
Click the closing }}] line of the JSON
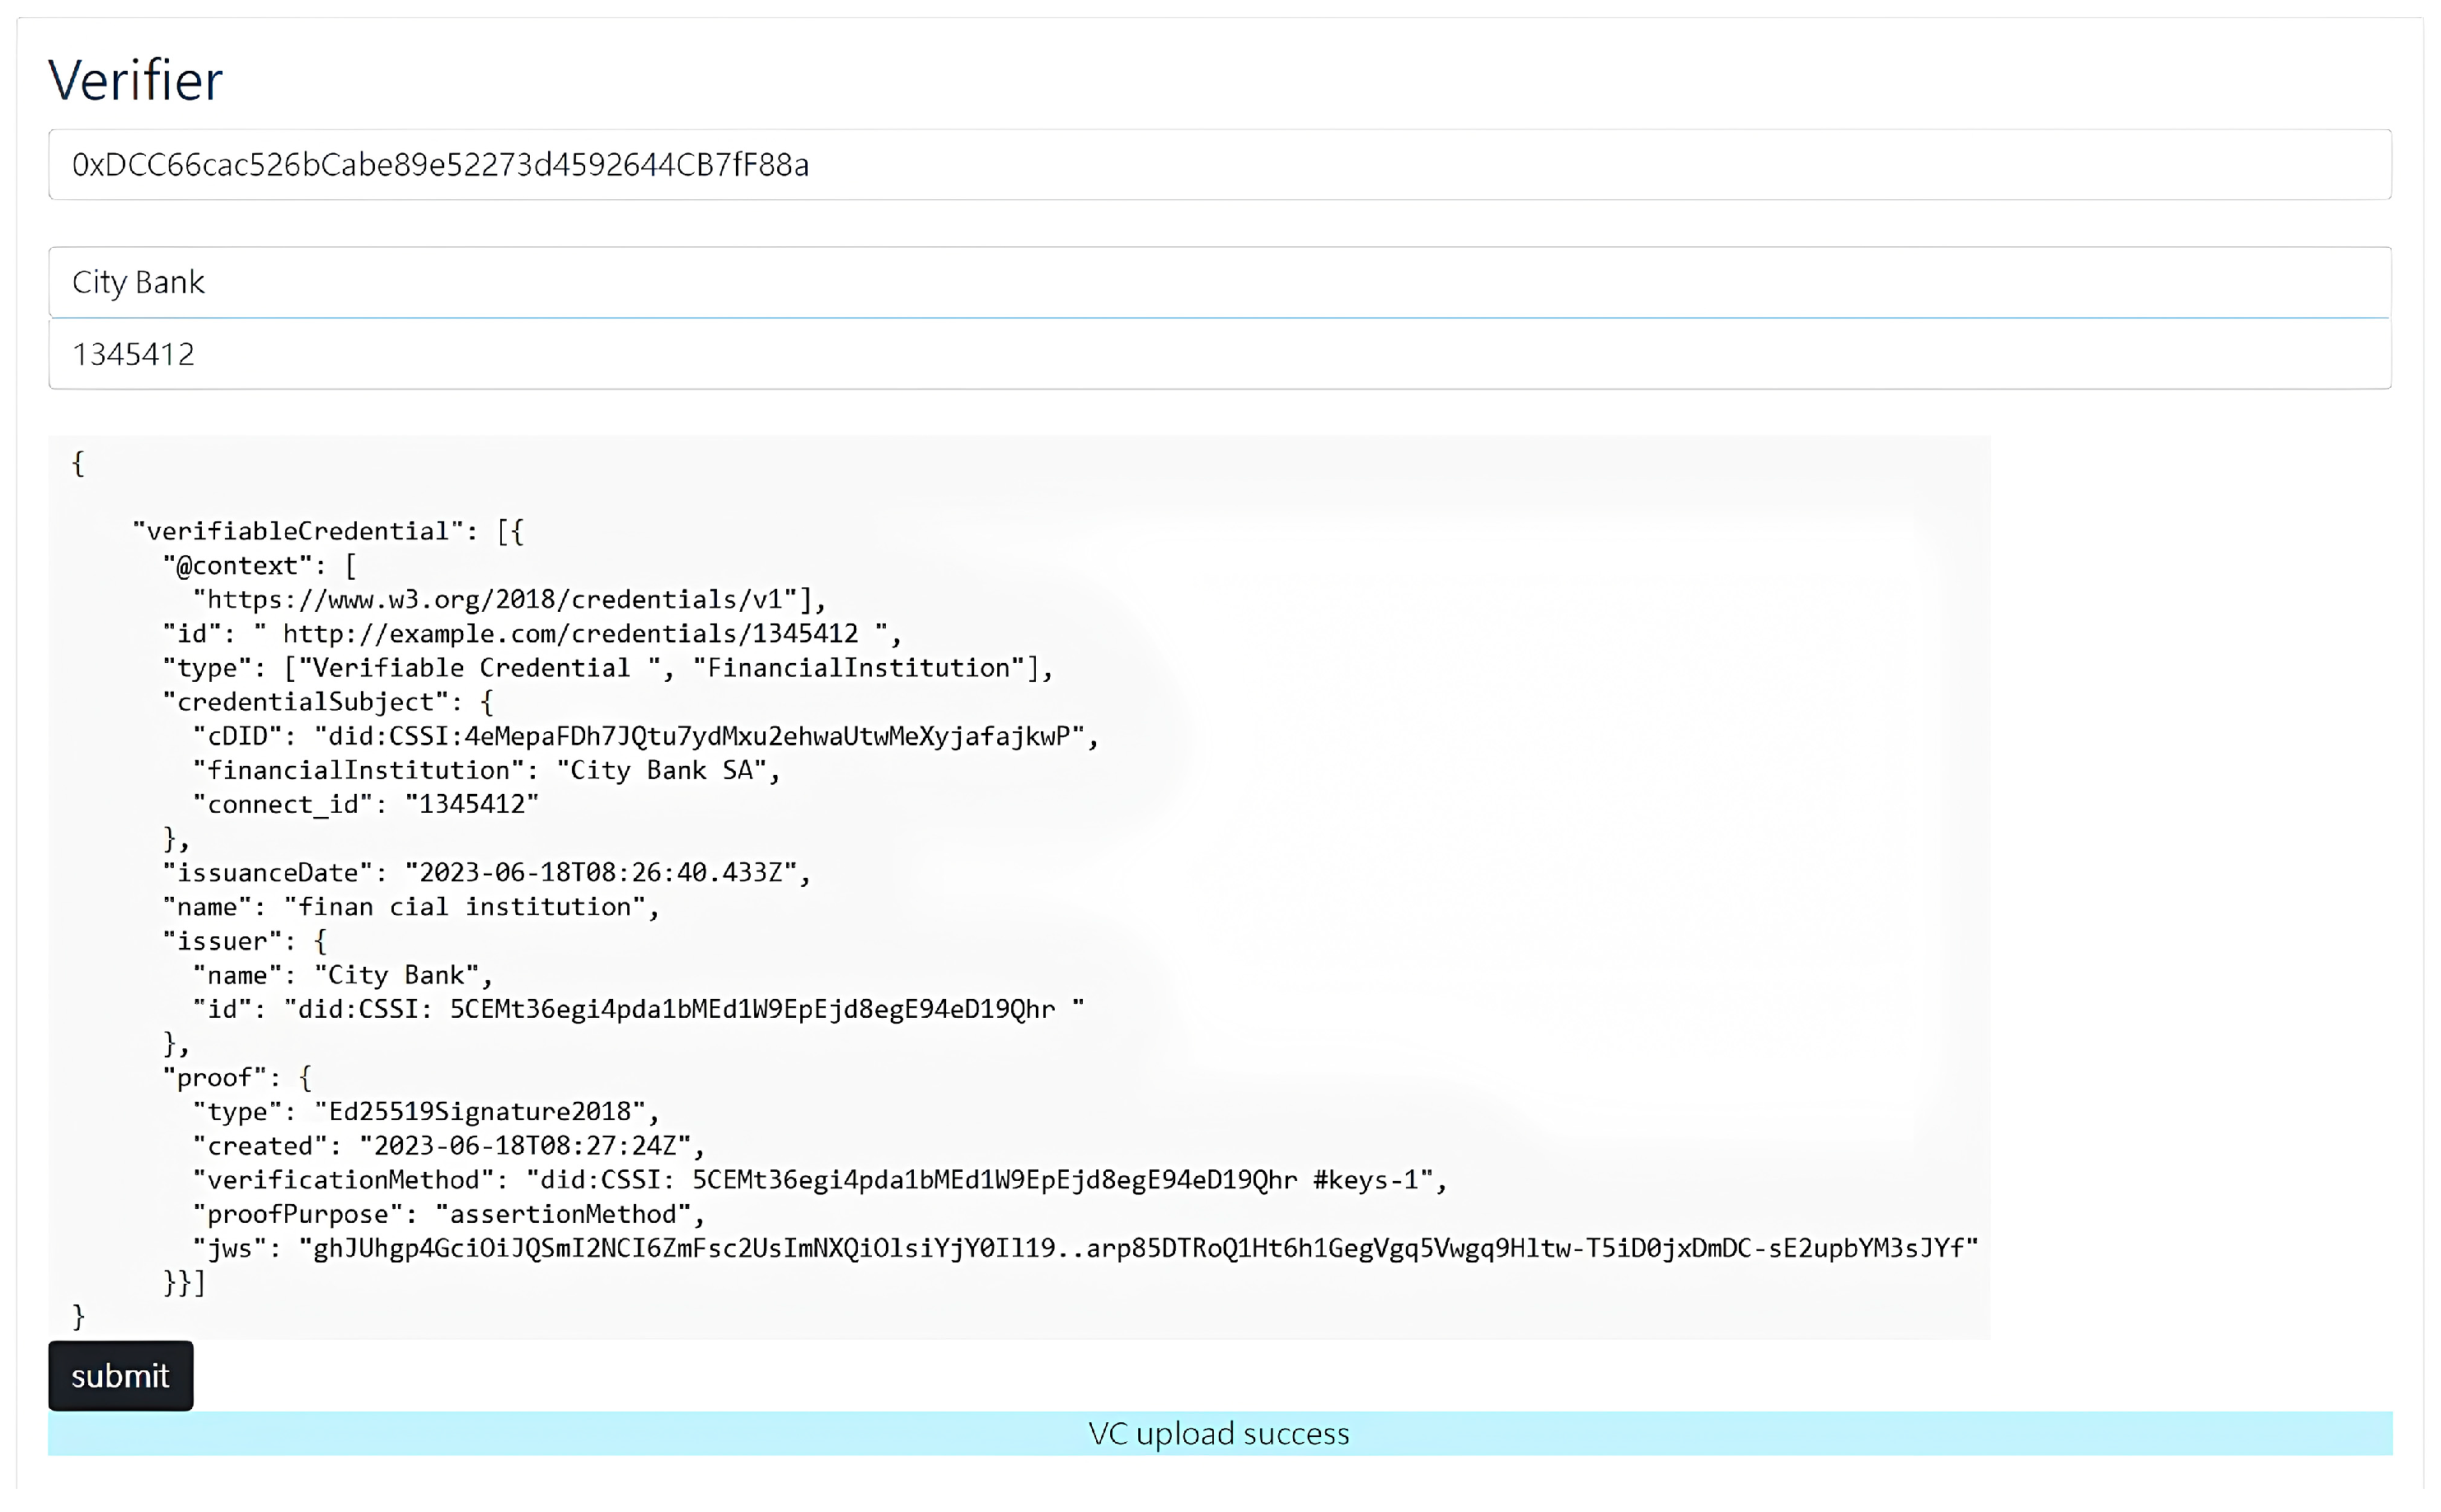pyautogui.click(x=185, y=1283)
